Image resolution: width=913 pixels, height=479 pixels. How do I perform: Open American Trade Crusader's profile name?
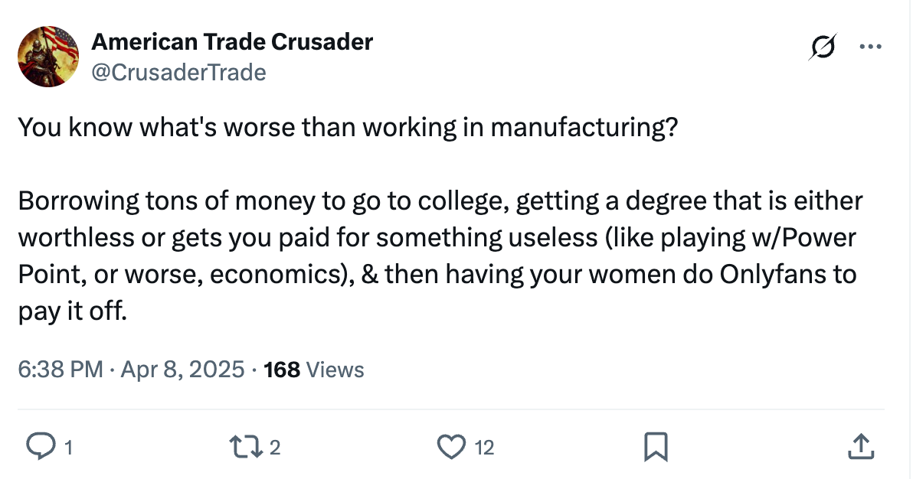(x=231, y=41)
